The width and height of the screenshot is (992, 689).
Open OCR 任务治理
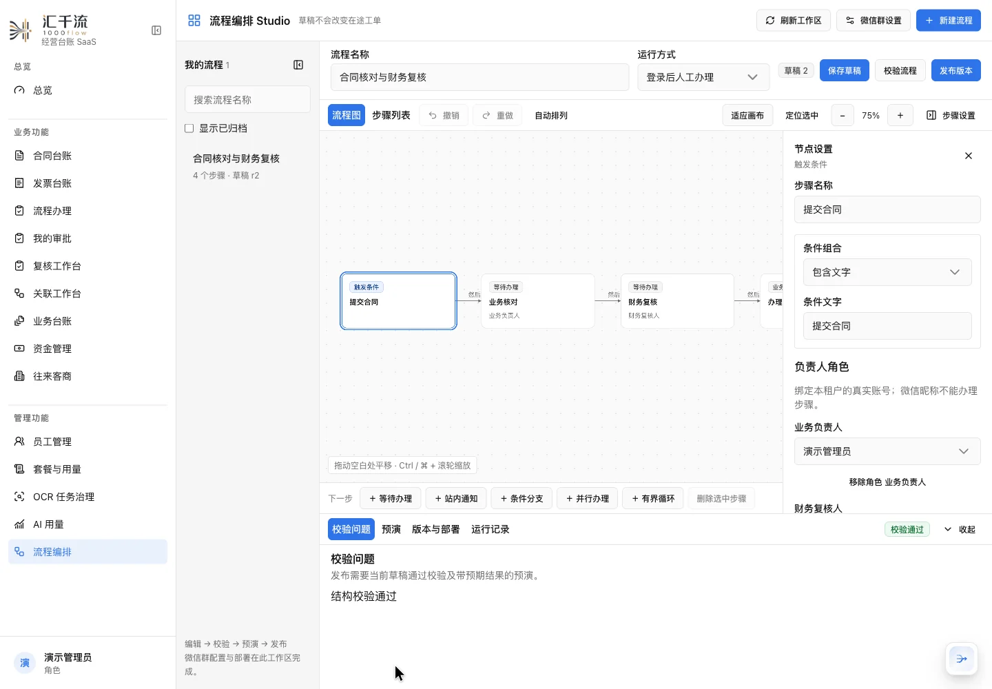pos(87,497)
